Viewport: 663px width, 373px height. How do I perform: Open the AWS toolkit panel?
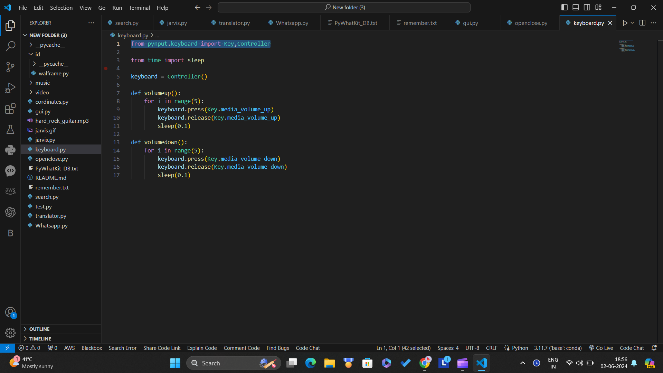click(x=10, y=191)
